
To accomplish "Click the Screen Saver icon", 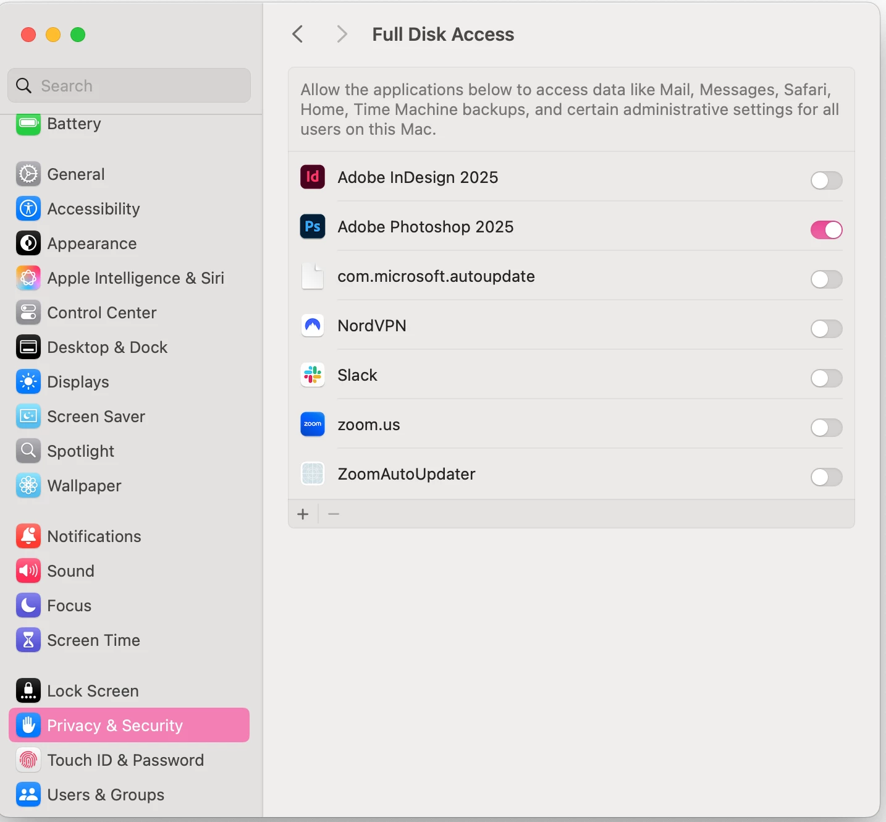I will click(x=28, y=417).
